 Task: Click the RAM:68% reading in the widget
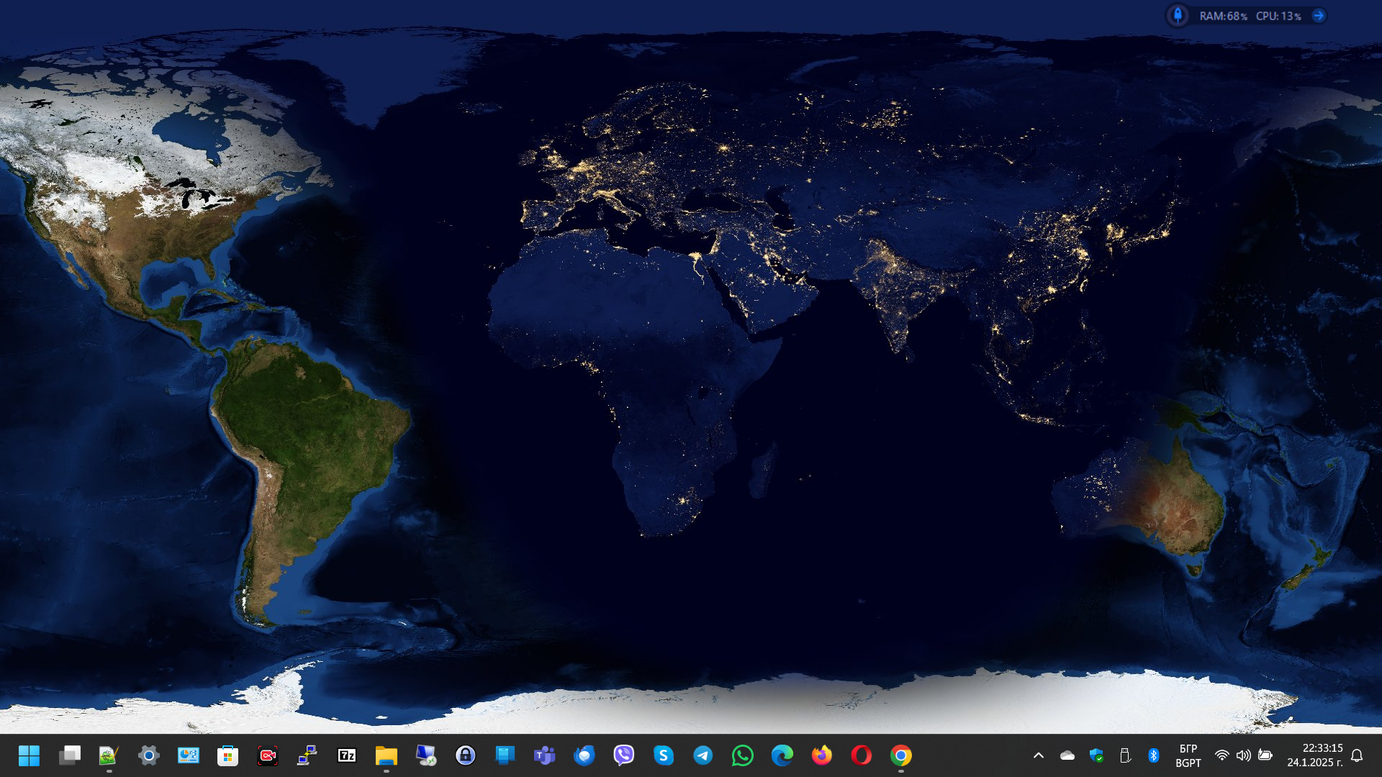pos(1223,16)
